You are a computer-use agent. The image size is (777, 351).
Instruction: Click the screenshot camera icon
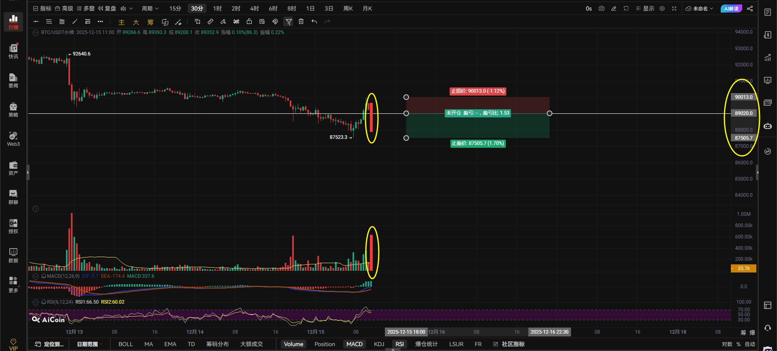click(601, 9)
